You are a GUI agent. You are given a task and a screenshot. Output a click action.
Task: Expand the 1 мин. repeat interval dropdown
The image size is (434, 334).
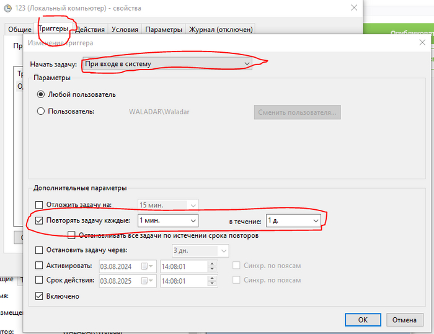click(x=168, y=220)
